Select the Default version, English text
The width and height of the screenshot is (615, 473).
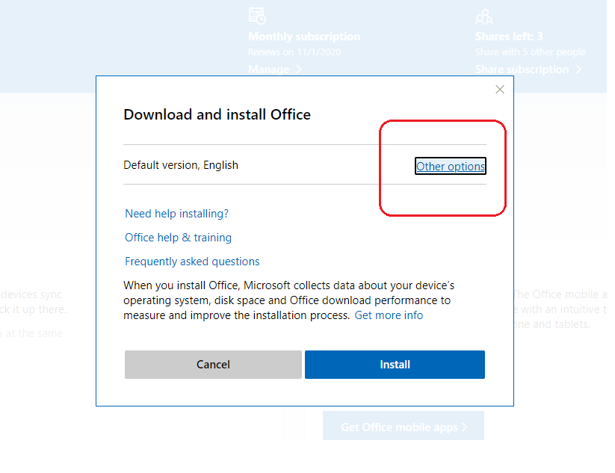[181, 165]
